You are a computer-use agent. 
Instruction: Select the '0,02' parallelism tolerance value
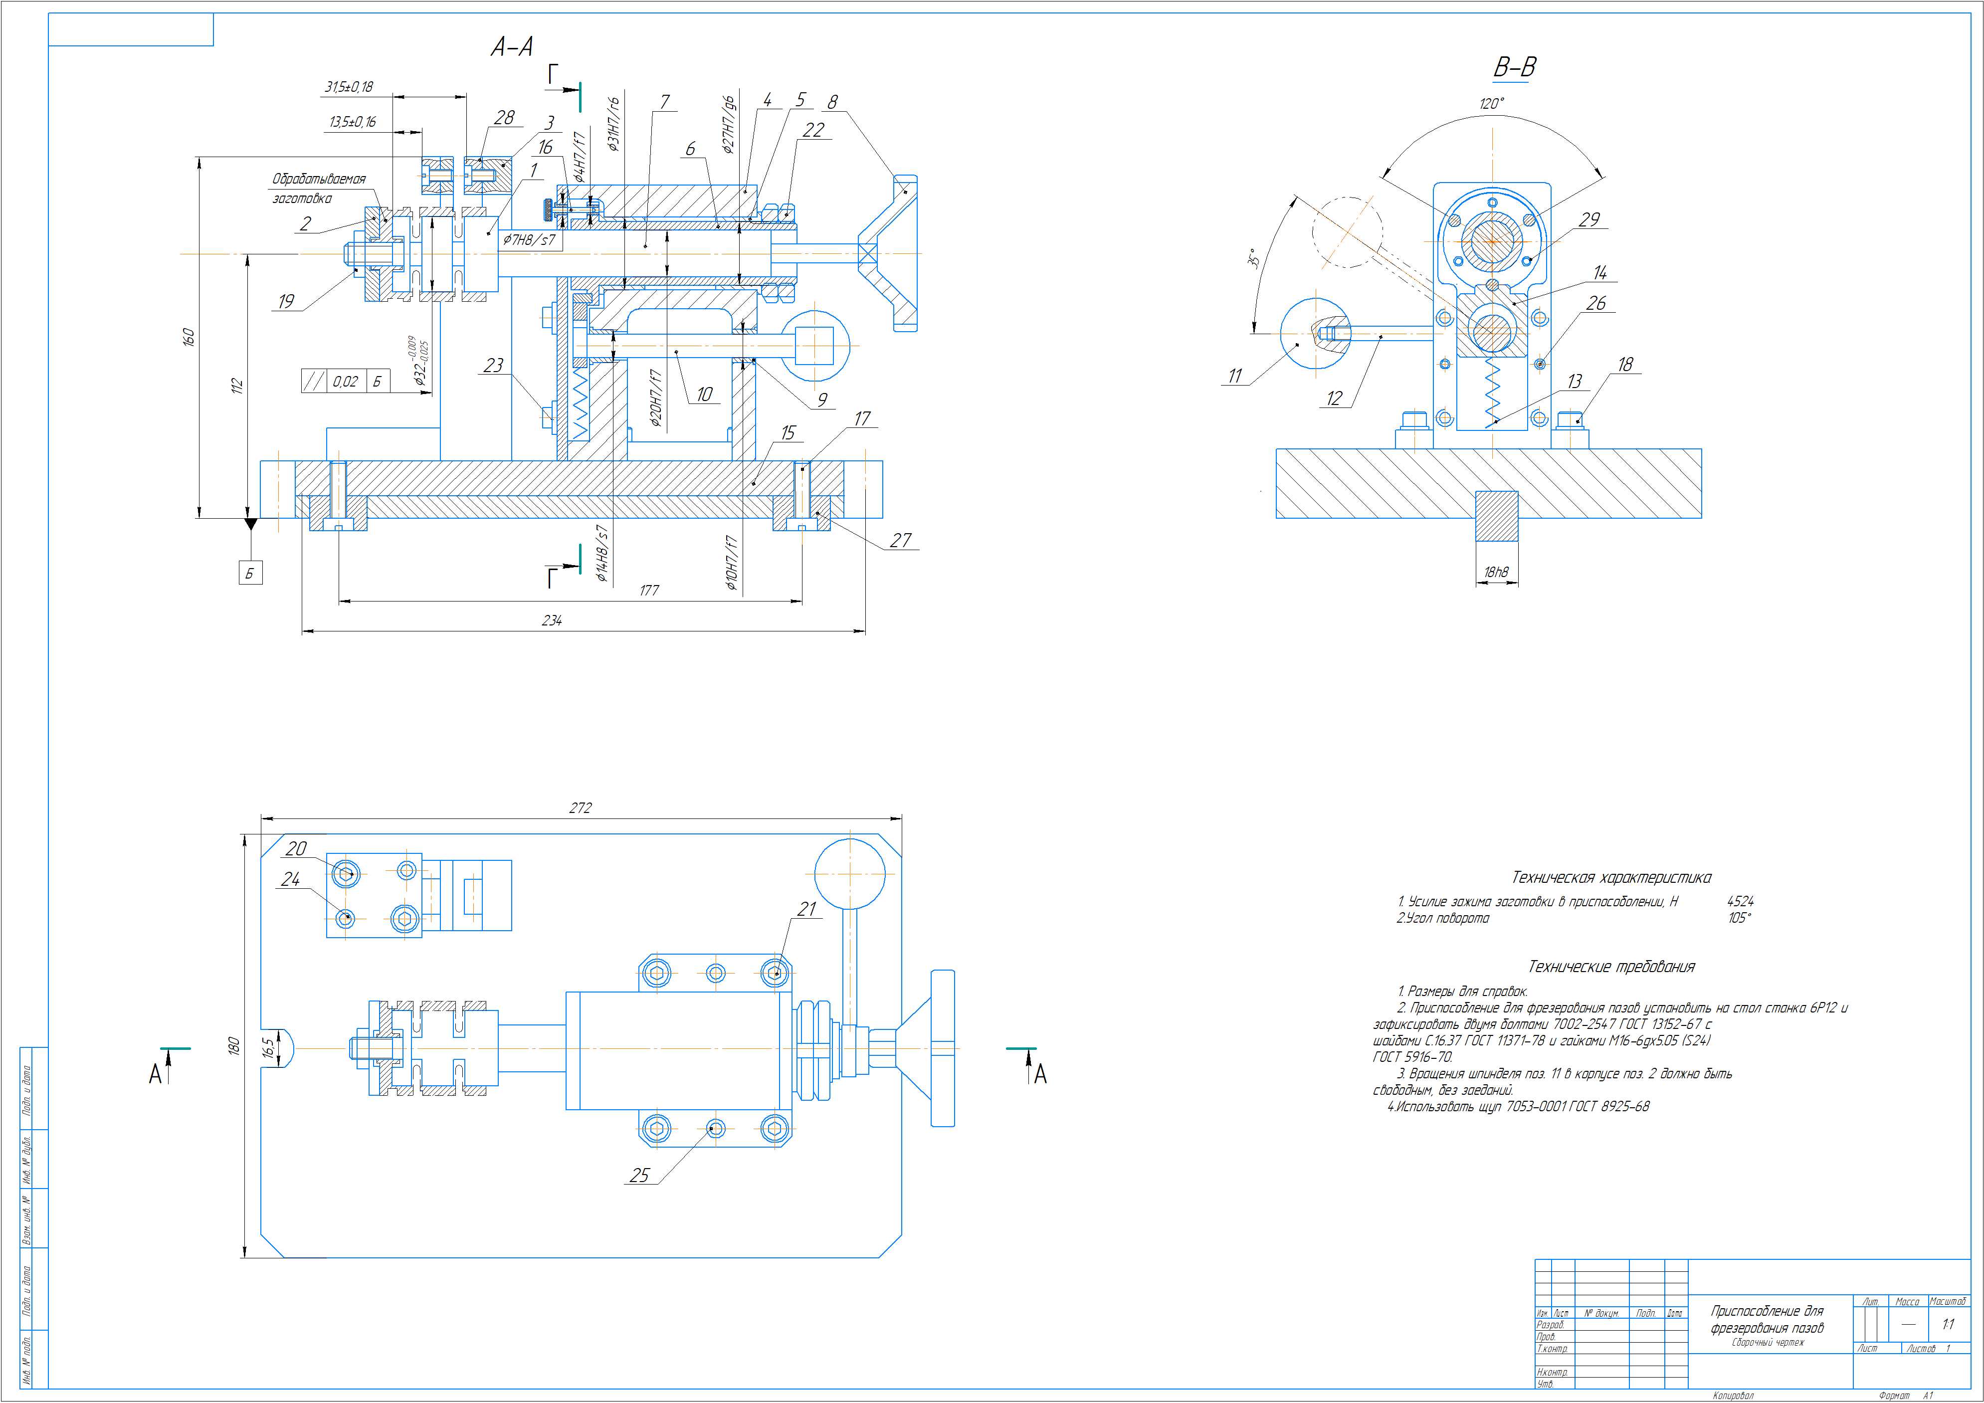(x=345, y=381)
